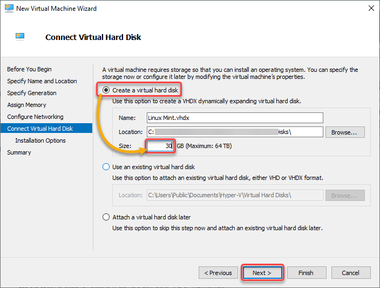Viewport: 380px width, 288px height.
Task: Cancel the wizard
Action: (x=351, y=273)
